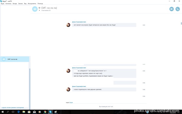Open the Помощь menu

[40, 4]
